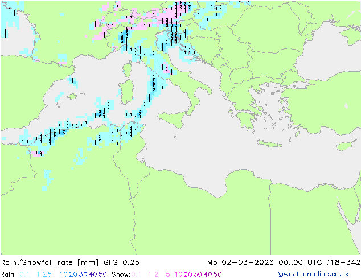361x279 pixels.
Task: Select the island of Sardinia on the map
Action: 126,92
